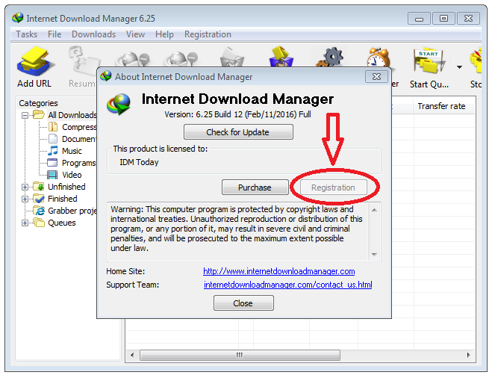
Task: Click the Compressed archive icon
Action: pos(53,127)
